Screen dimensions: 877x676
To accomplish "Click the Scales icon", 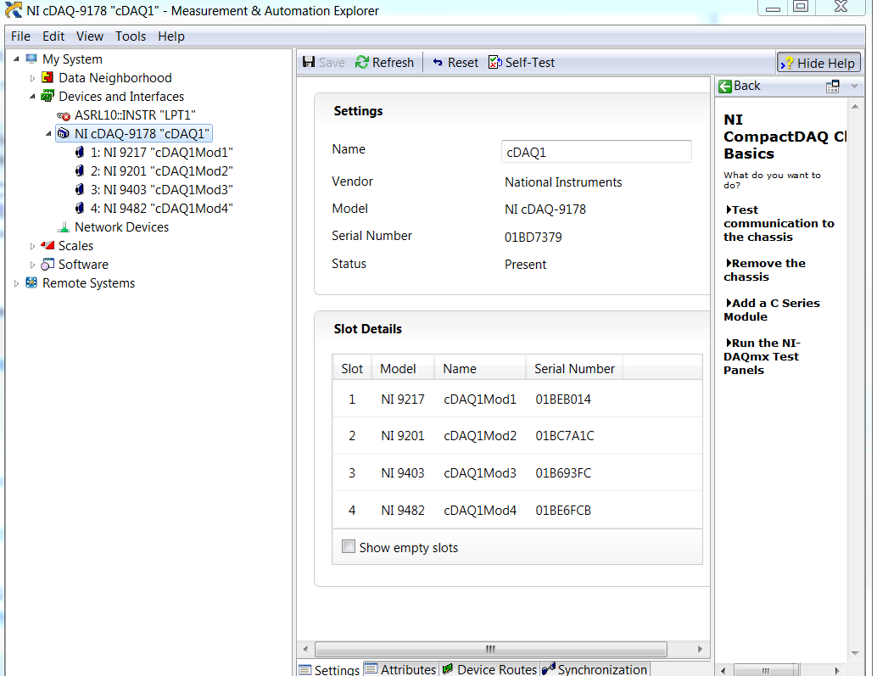I will [x=47, y=245].
